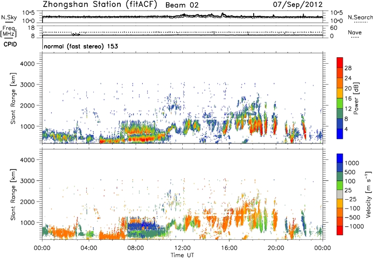
Task: Select the "3000" range tick in power panel
Action: pyautogui.click(x=28, y=85)
